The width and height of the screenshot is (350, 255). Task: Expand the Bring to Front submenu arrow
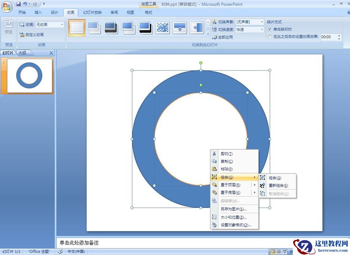(255, 185)
